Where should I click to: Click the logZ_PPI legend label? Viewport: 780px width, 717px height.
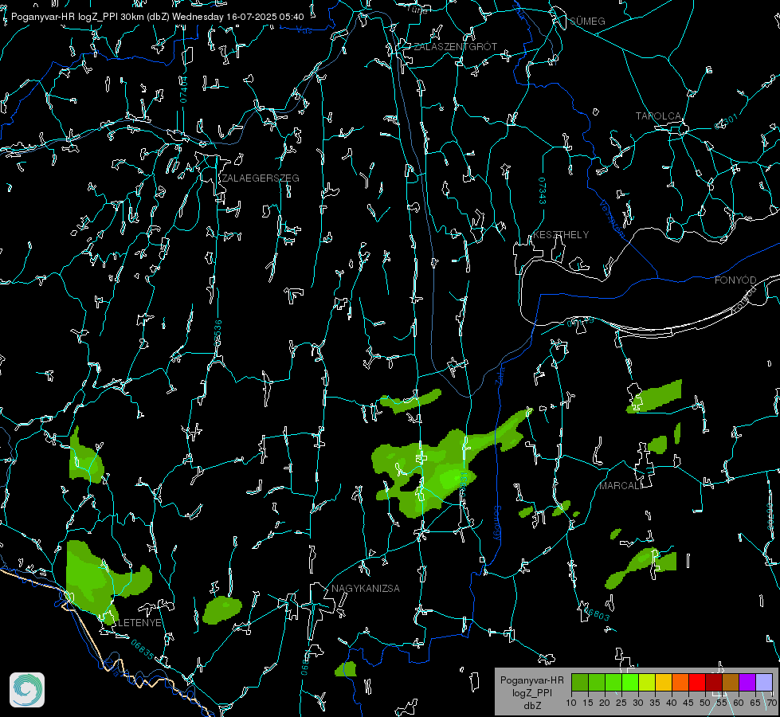click(x=531, y=692)
